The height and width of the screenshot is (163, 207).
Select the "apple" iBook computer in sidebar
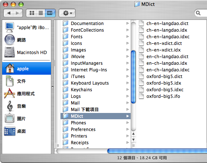[x=27, y=28]
